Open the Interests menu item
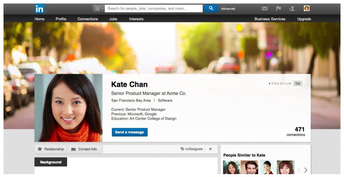Screen dimensions: 344x177 [136, 19]
